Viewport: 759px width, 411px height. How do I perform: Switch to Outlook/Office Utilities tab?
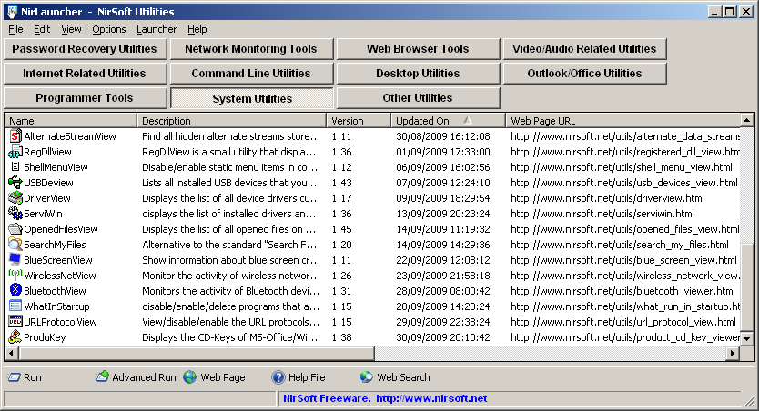[584, 74]
